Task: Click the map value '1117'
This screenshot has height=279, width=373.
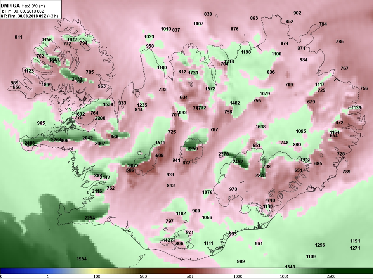Action: pos(320,84)
